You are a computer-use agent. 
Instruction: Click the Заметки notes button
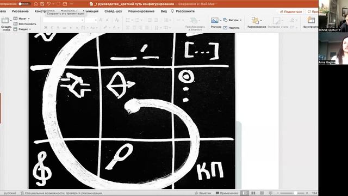[x=203, y=193]
